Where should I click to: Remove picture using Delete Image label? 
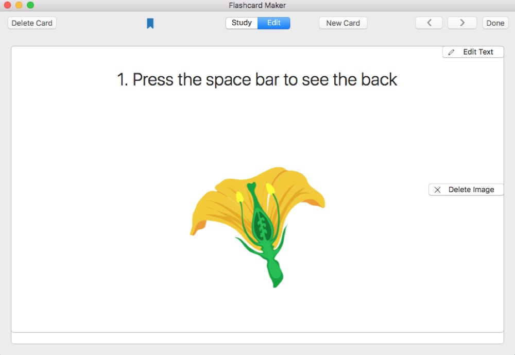[471, 190]
